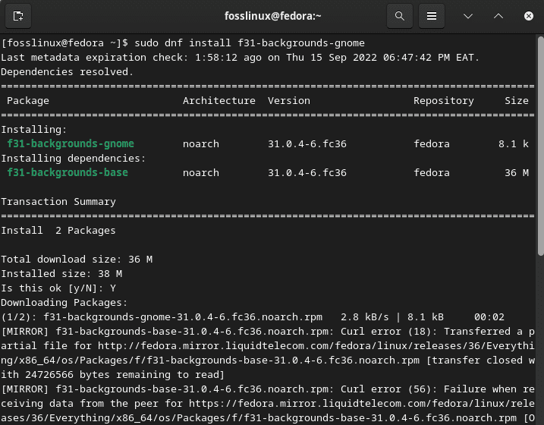Open a new terminal tab
The height and width of the screenshot is (425, 544).
[18, 16]
